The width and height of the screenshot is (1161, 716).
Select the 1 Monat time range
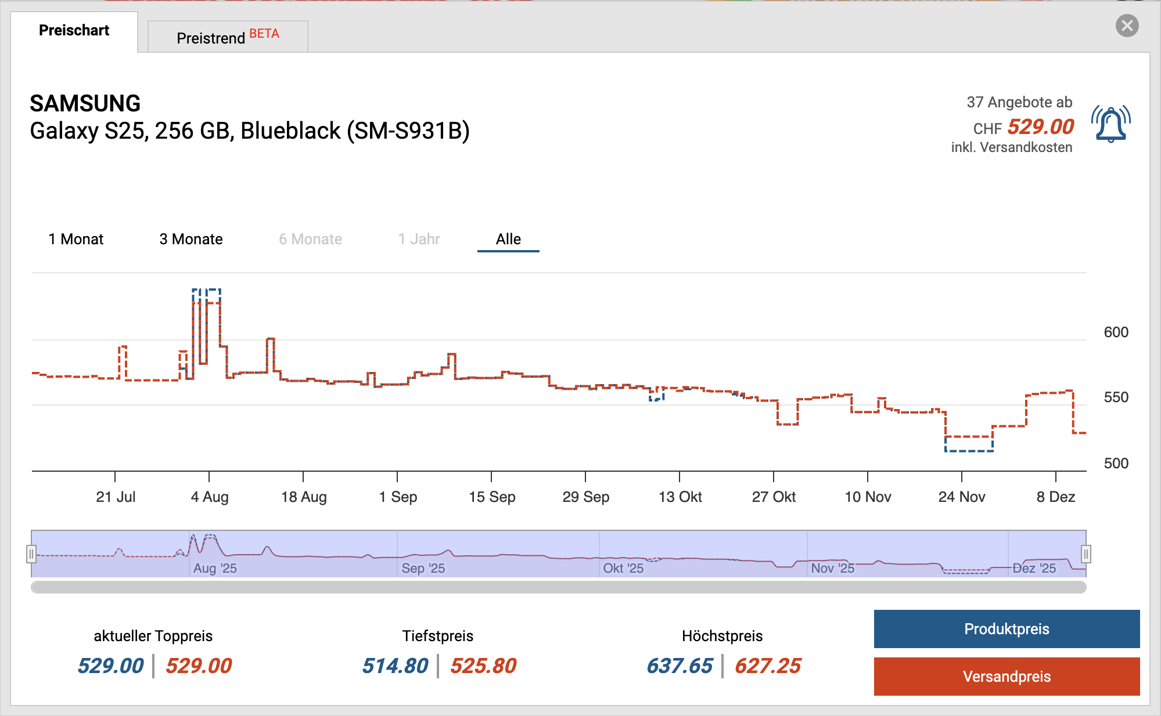tap(76, 239)
